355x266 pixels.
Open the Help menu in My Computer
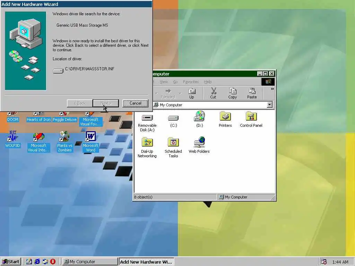tap(208, 82)
